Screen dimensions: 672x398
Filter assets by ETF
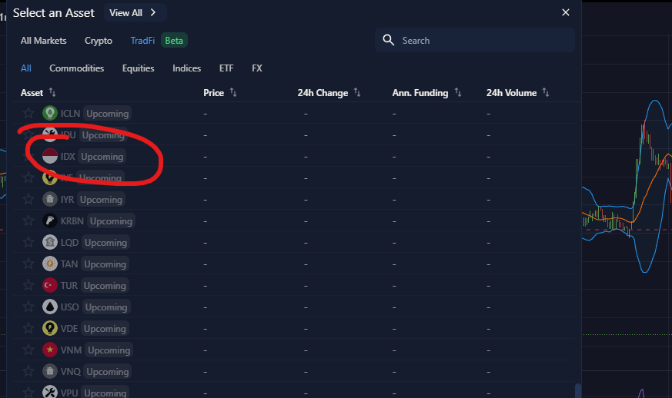pyautogui.click(x=226, y=68)
